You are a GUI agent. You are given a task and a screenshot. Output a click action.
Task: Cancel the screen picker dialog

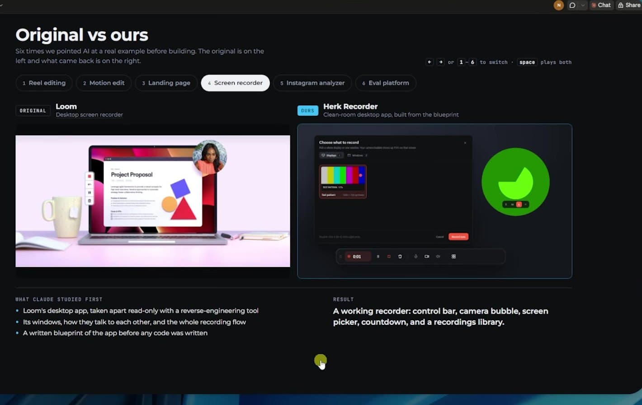[x=439, y=237]
